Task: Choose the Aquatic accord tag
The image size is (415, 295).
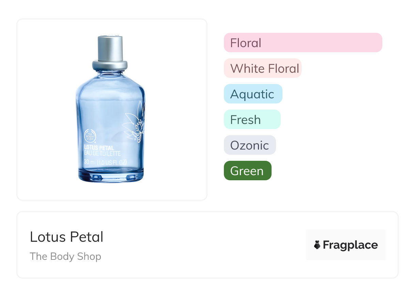Action: (253, 94)
